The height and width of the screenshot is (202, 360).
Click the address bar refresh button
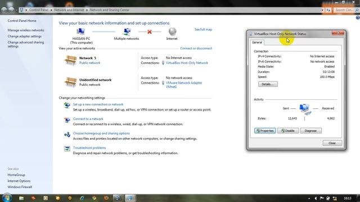(x=328, y=10)
